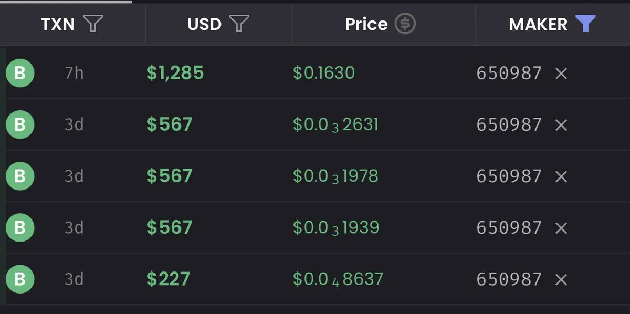Click the 7h transaction time
This screenshot has width=630, height=314.
tap(74, 73)
